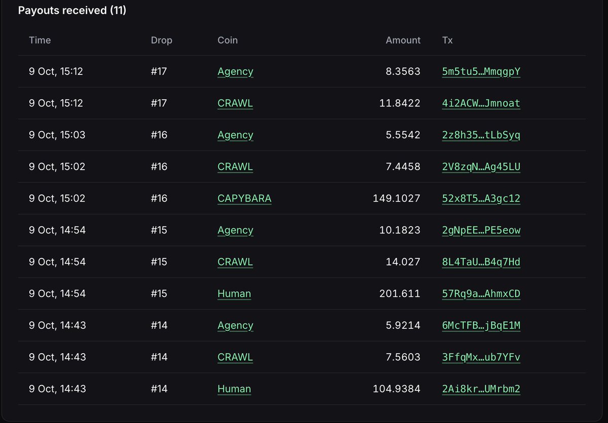Select the amount 149.1027
Viewport: 608px width, 423px height.
[x=397, y=199]
